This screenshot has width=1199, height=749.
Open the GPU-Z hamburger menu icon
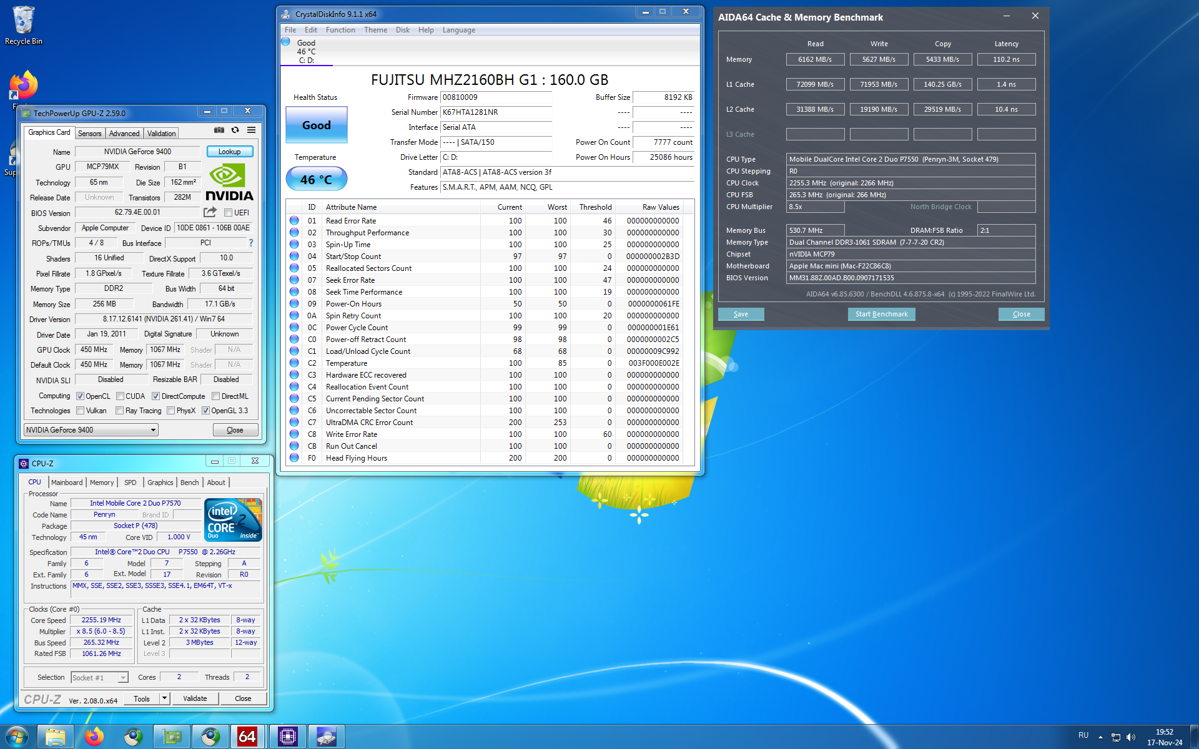251,130
